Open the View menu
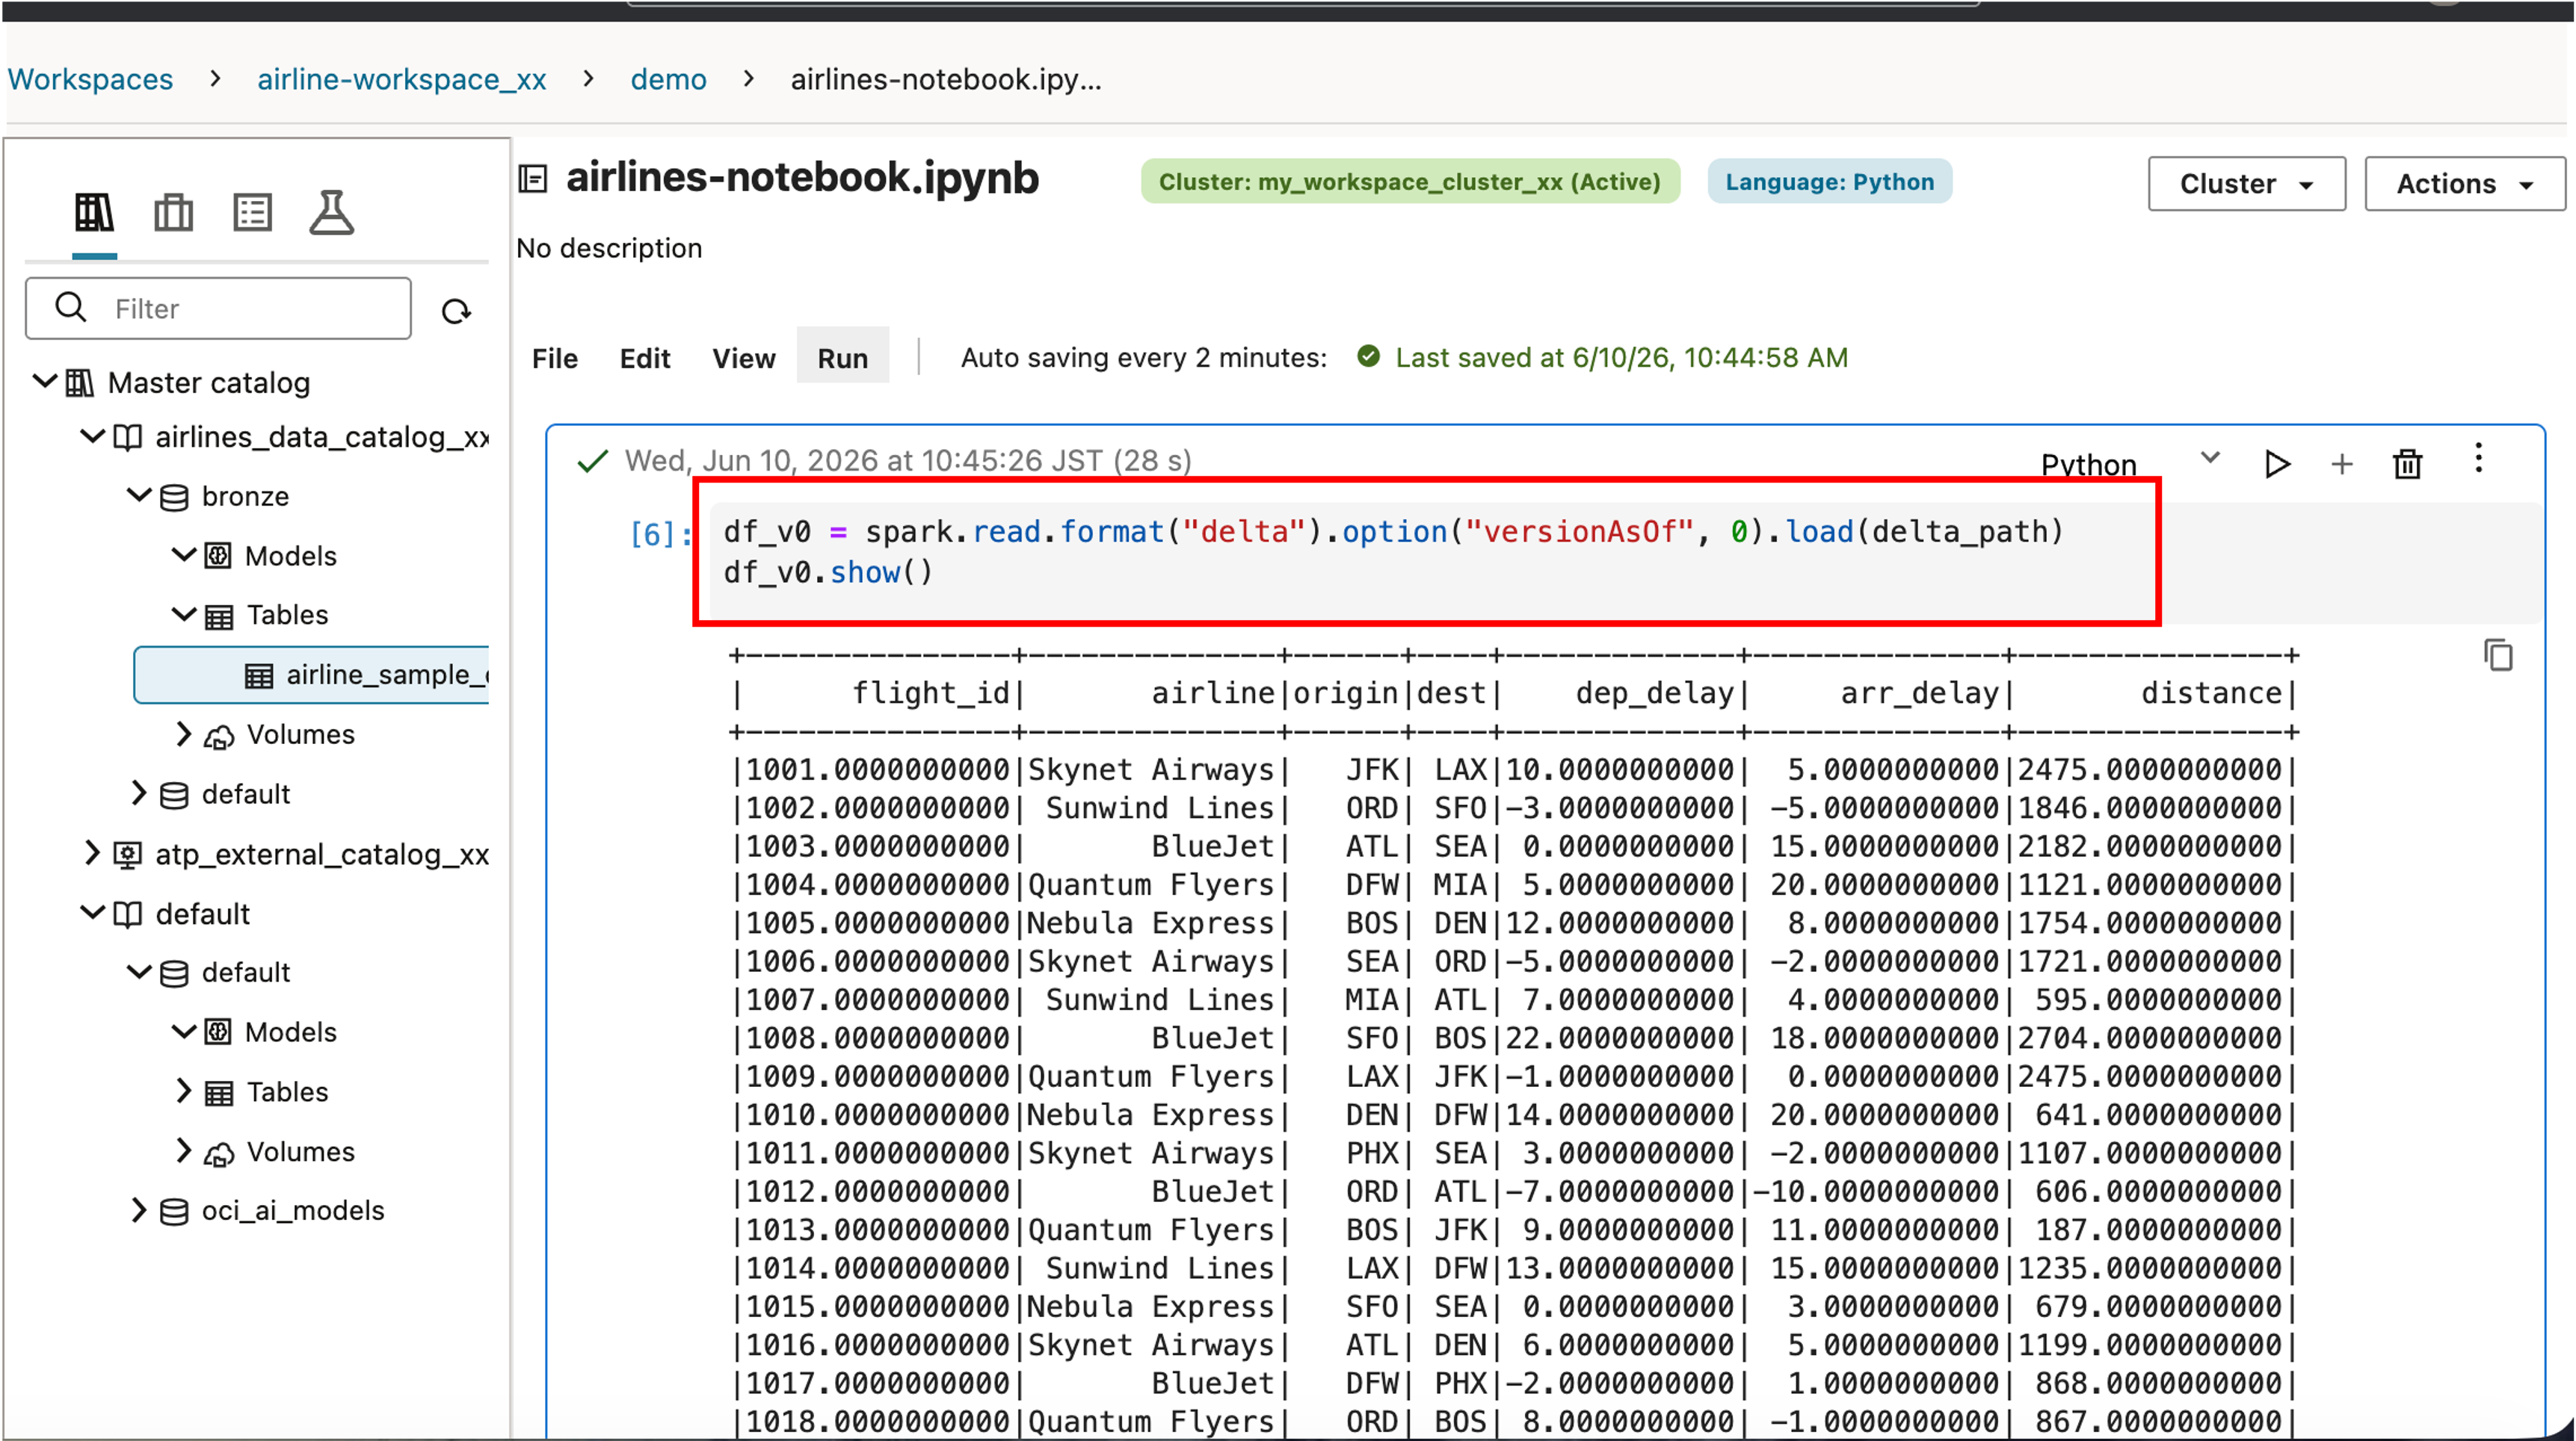Screen dimensions: 2576x1441 (743, 358)
